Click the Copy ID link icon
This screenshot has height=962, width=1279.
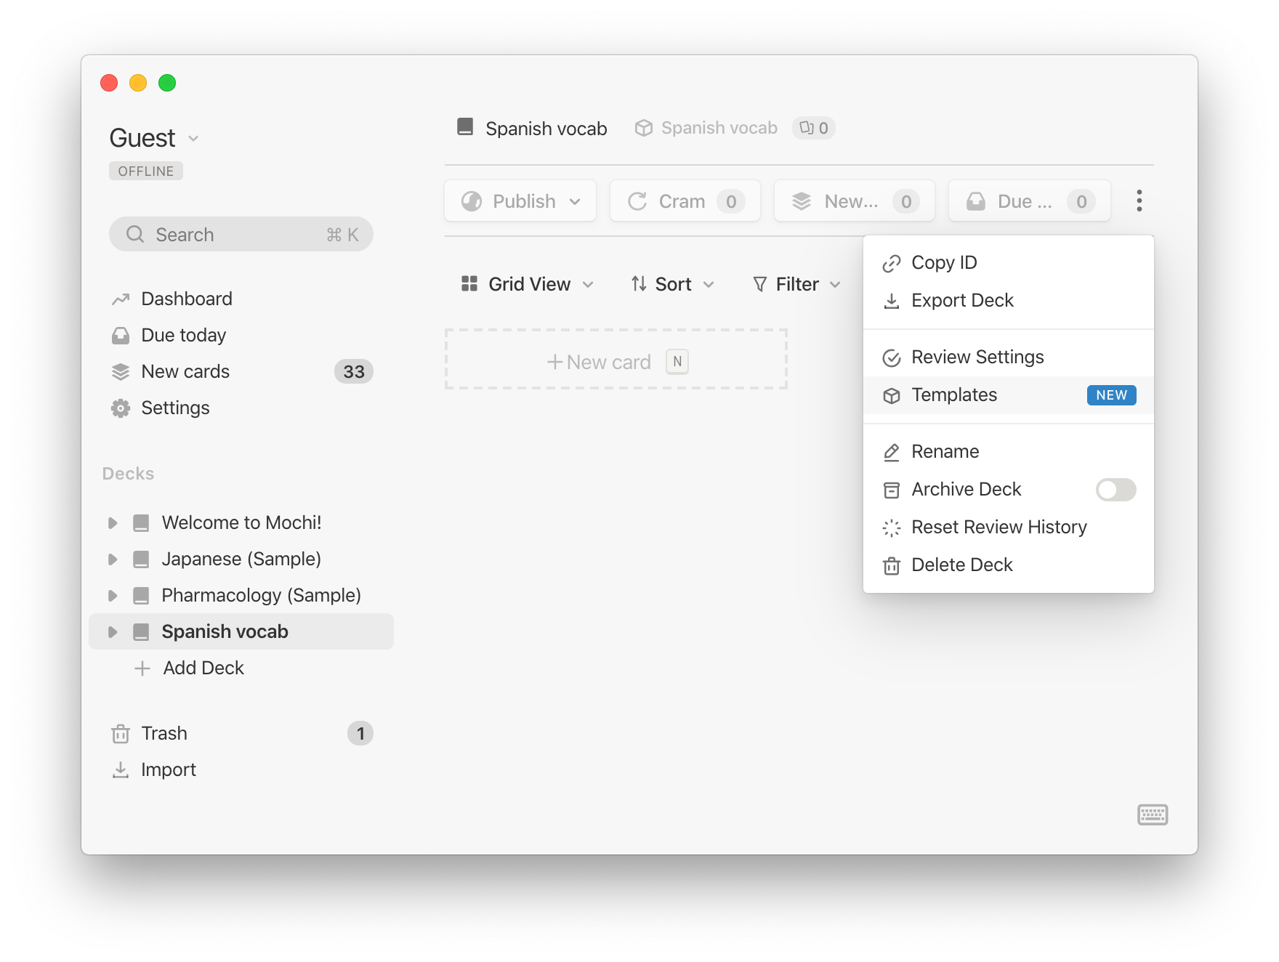[892, 263]
